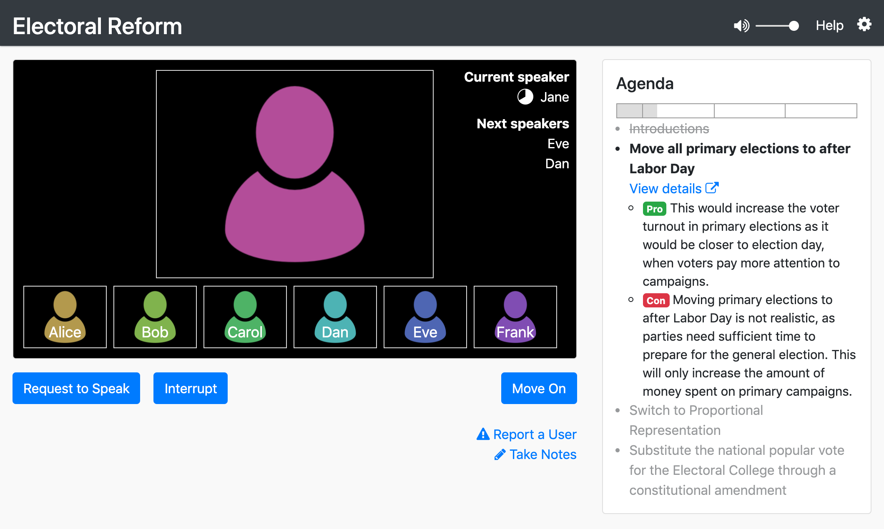Select Carol's video thumbnail
The image size is (884, 529).
[245, 317]
